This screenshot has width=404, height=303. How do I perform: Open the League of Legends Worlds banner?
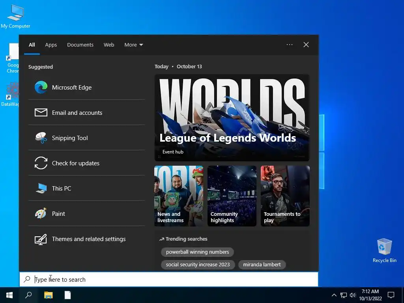(x=232, y=118)
